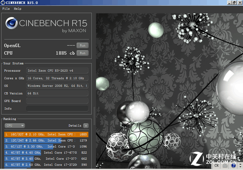The image size is (243, 170).
Task: Run the OpenGL benchmark
Action: coord(82,46)
